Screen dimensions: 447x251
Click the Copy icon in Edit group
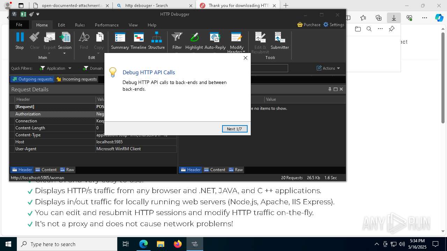pyautogui.click(x=99, y=40)
